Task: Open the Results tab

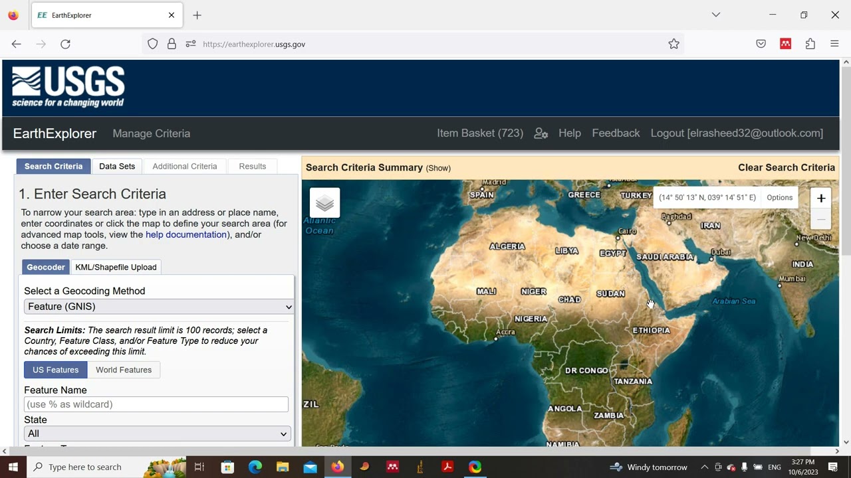Action: point(253,166)
